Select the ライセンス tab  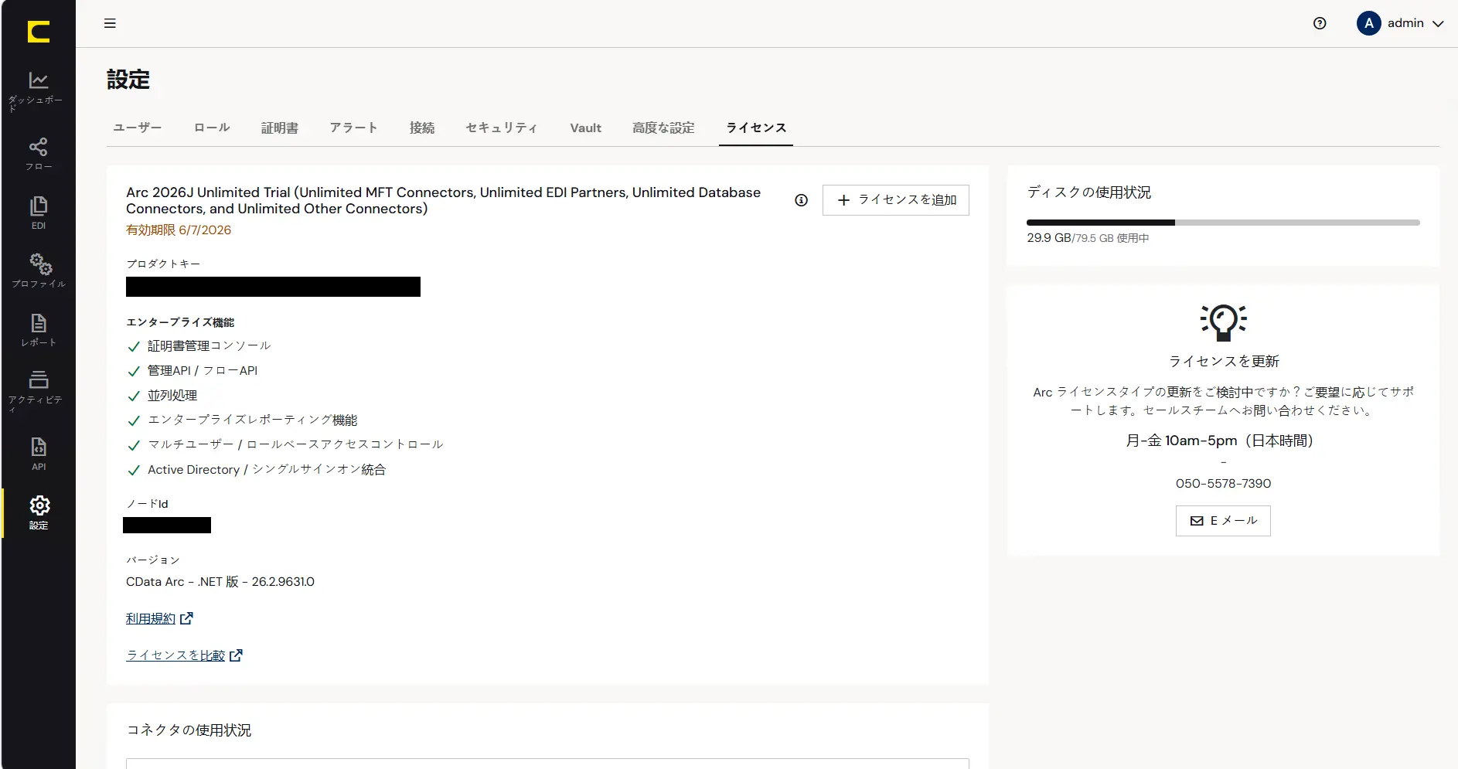(x=756, y=128)
